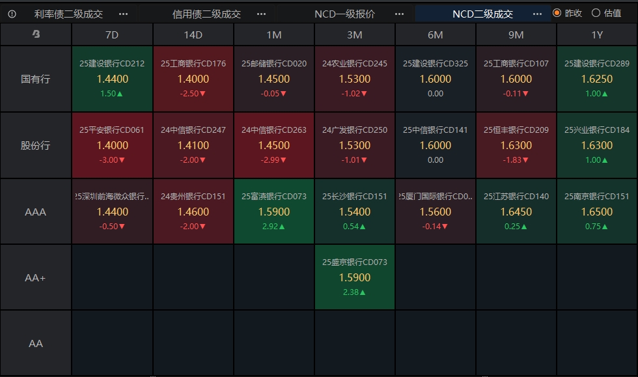This screenshot has height=377, width=638.
Task: Open more options beside 信用债二级成交
Action: 261,14
